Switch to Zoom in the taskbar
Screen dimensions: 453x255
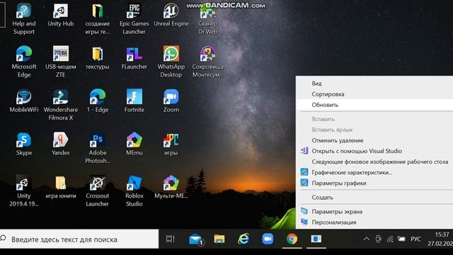pos(268,239)
